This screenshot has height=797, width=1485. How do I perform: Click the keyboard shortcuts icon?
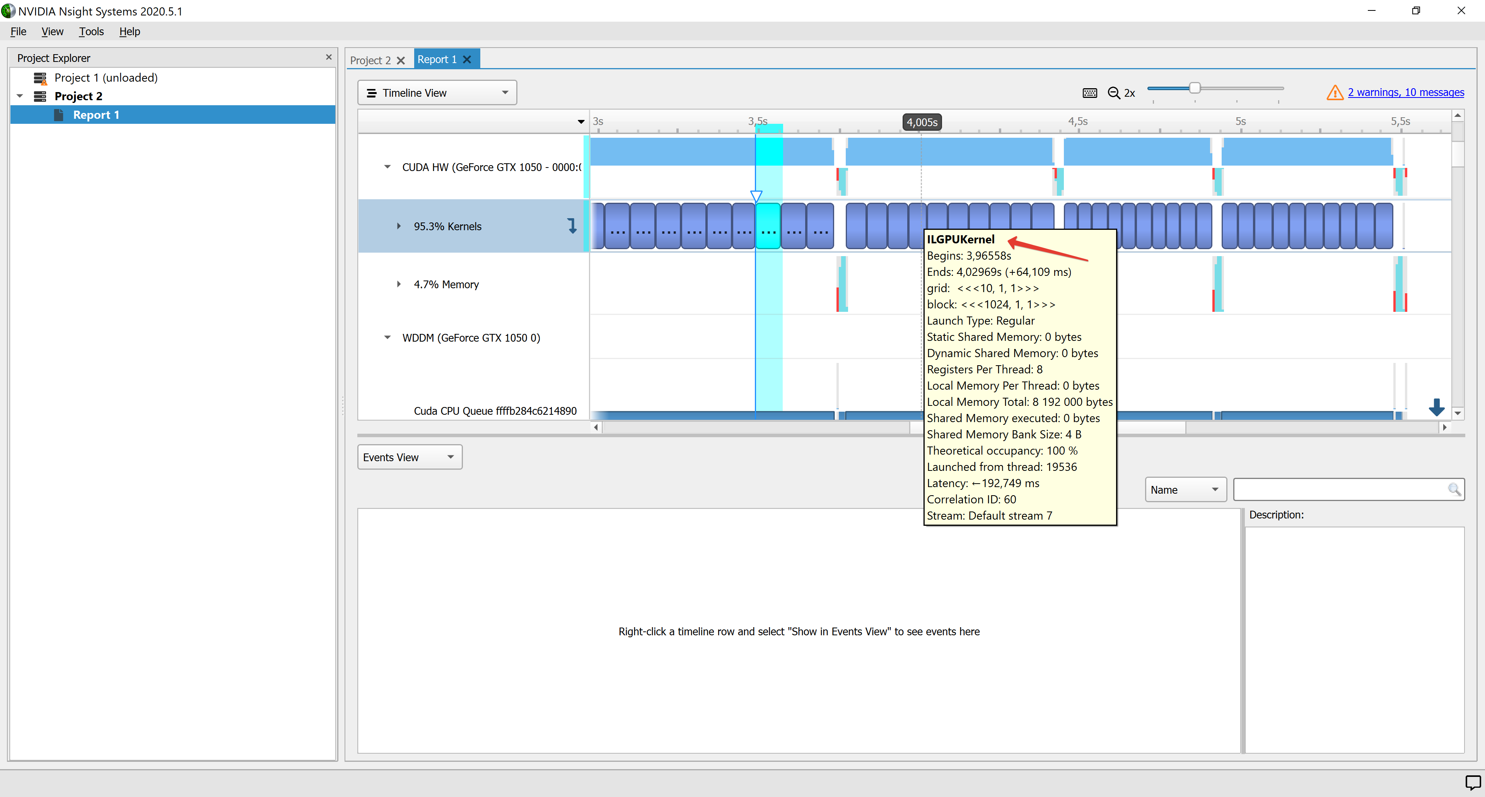tap(1089, 93)
